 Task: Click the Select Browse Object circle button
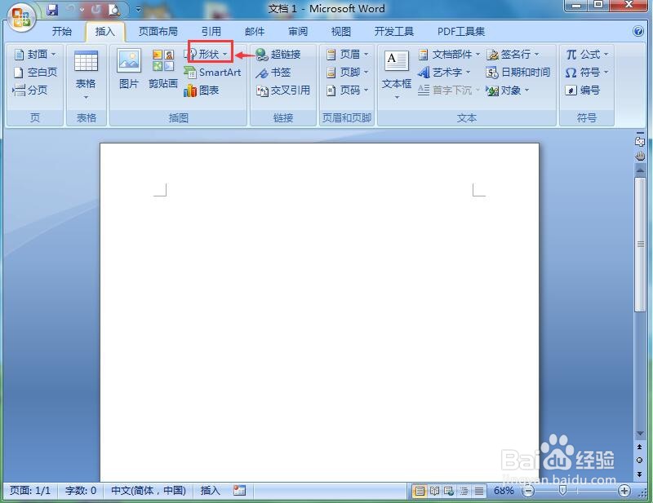[640, 461]
